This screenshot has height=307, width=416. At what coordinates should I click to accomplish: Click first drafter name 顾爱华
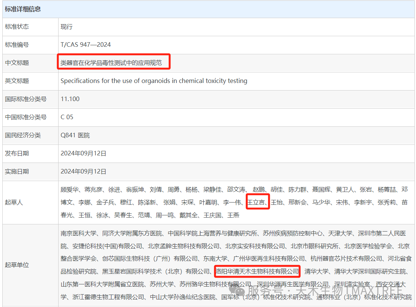(70, 190)
